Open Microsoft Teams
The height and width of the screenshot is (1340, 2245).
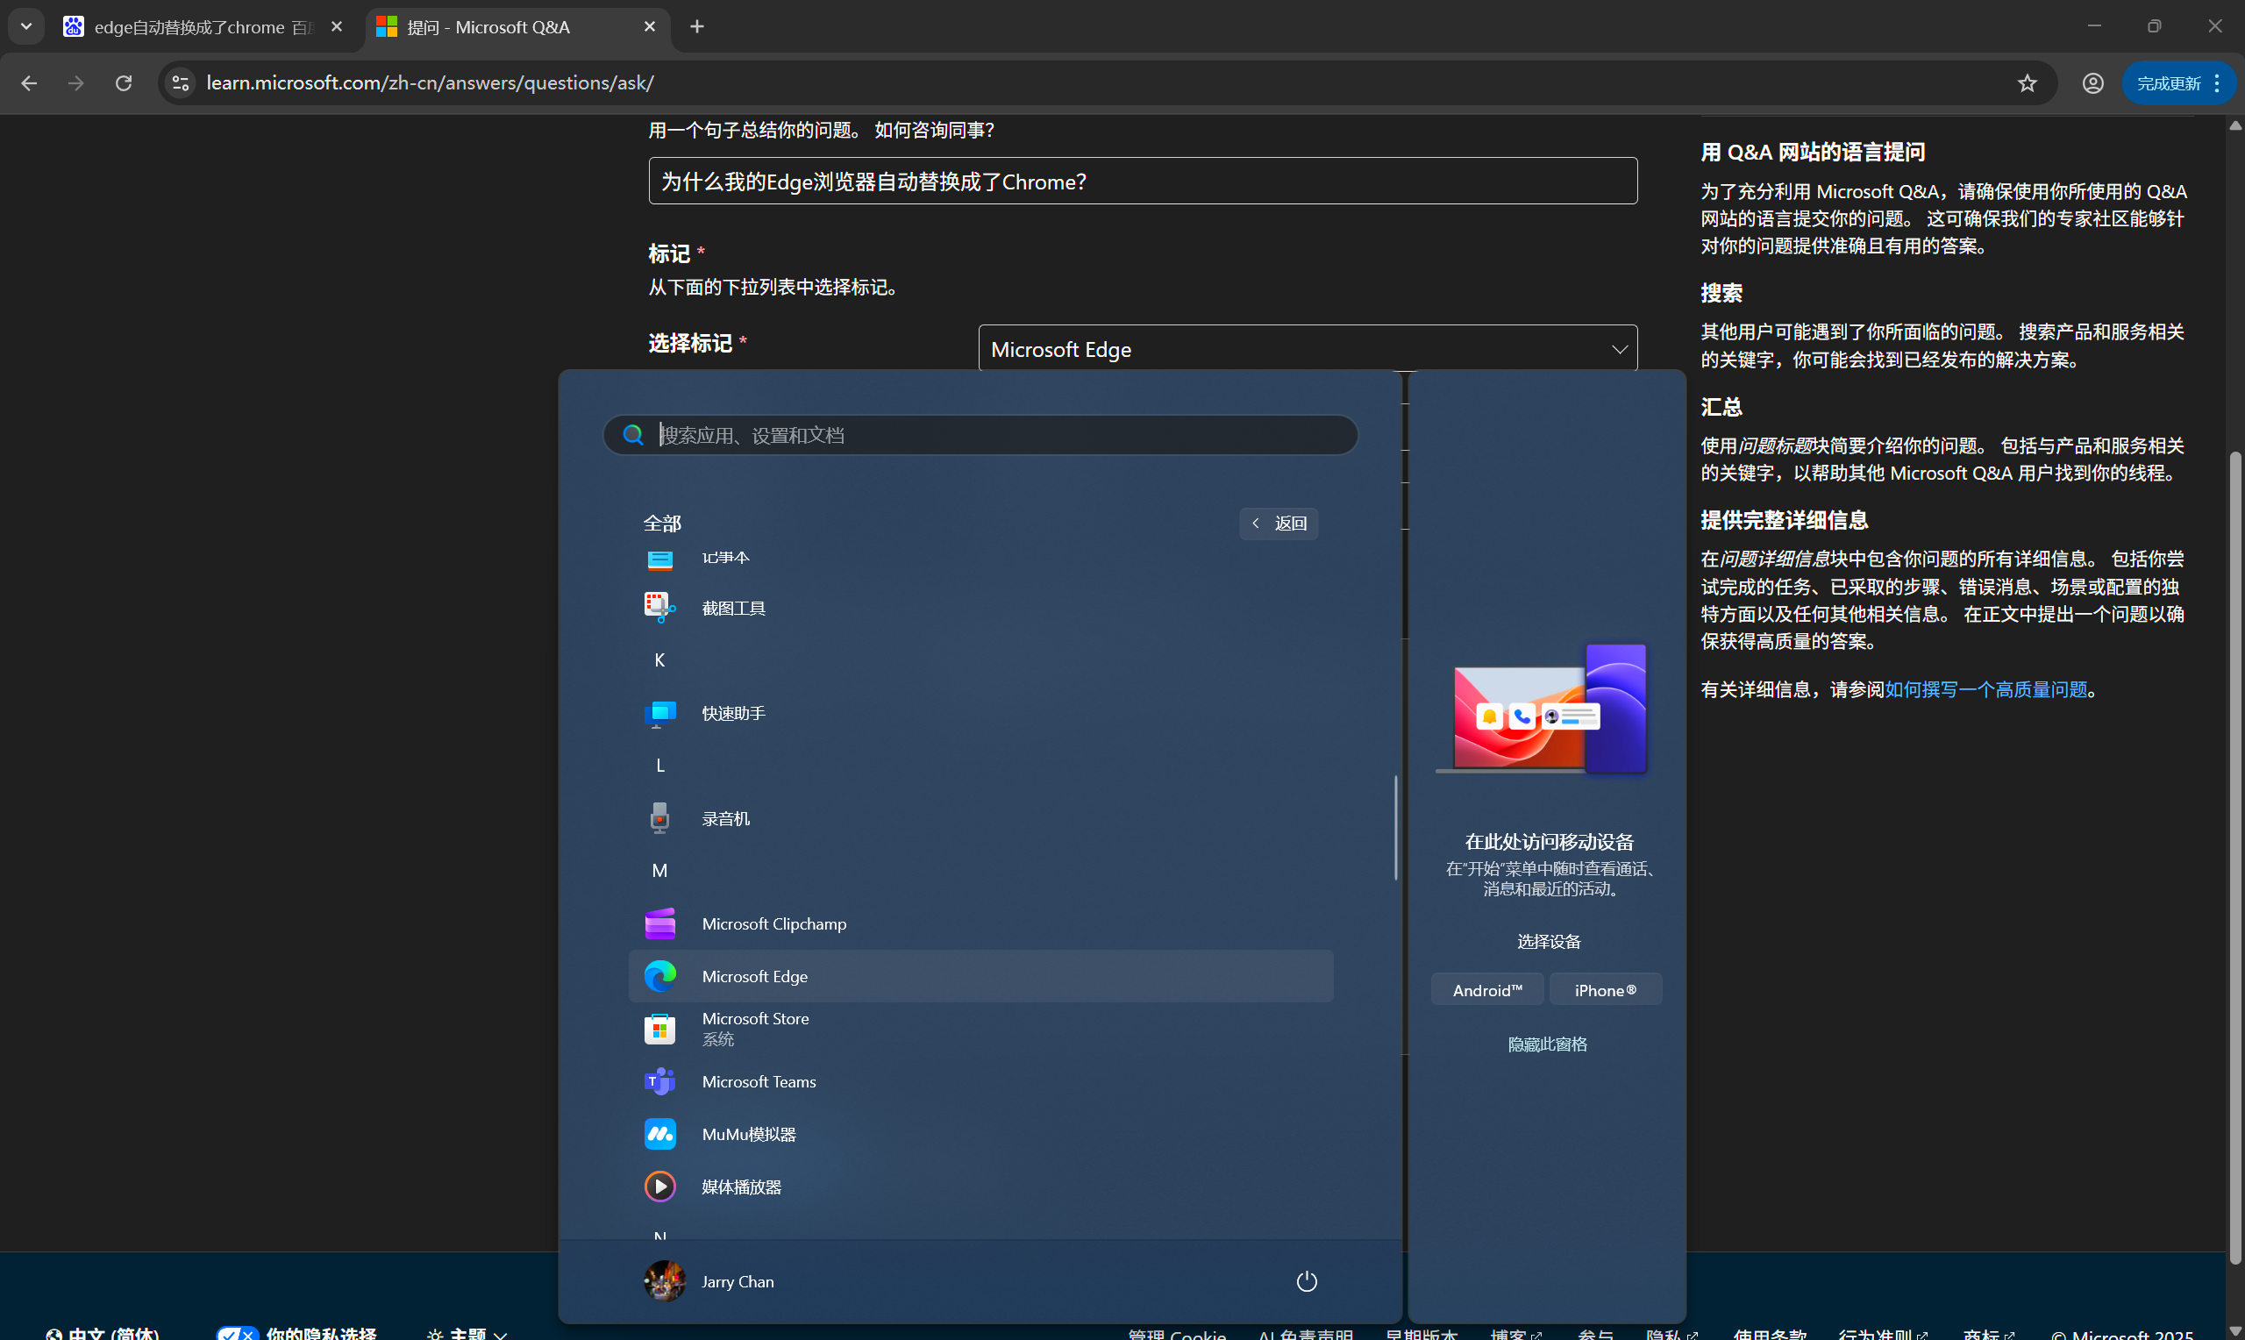[759, 1080]
